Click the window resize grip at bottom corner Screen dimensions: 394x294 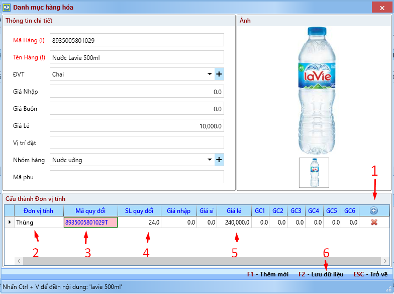pyautogui.click(x=389, y=289)
